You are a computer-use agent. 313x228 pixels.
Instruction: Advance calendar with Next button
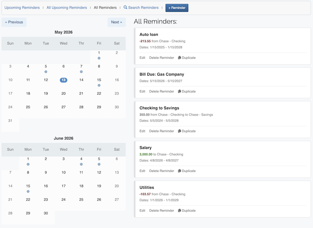click(x=116, y=22)
